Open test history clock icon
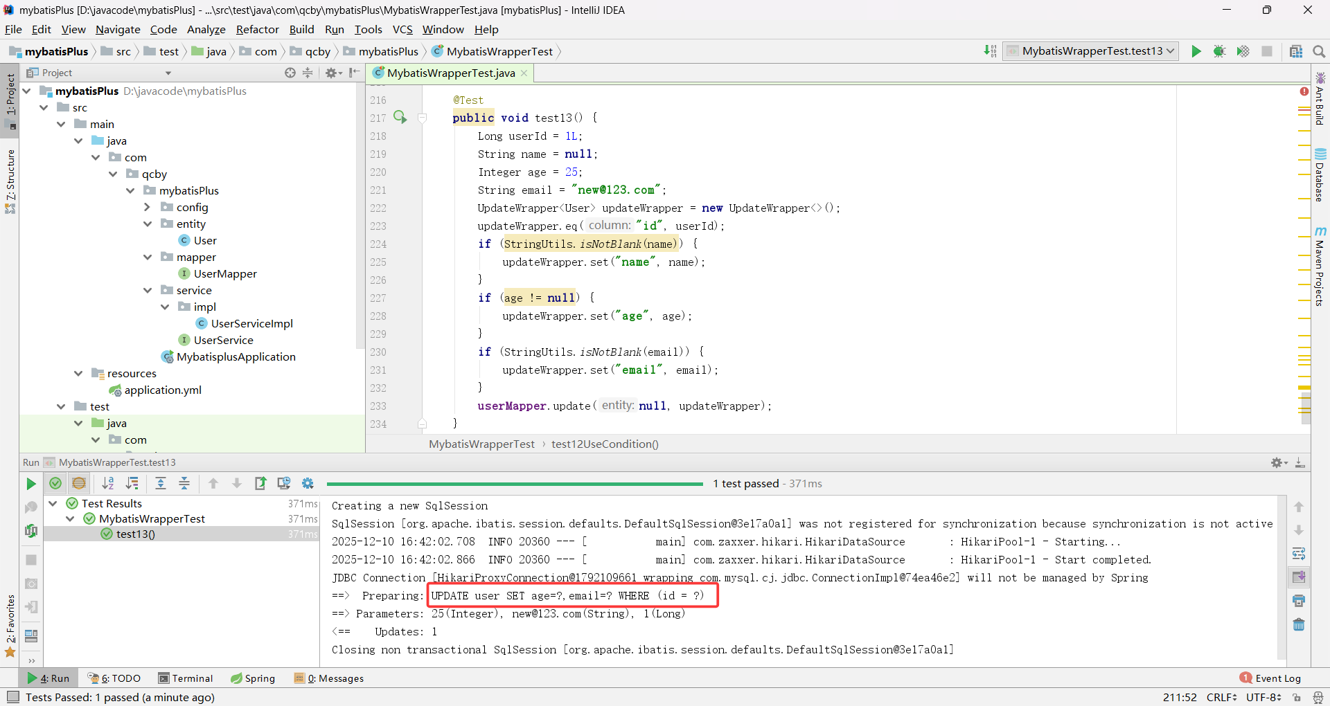The width and height of the screenshot is (1330, 706). [x=284, y=484]
